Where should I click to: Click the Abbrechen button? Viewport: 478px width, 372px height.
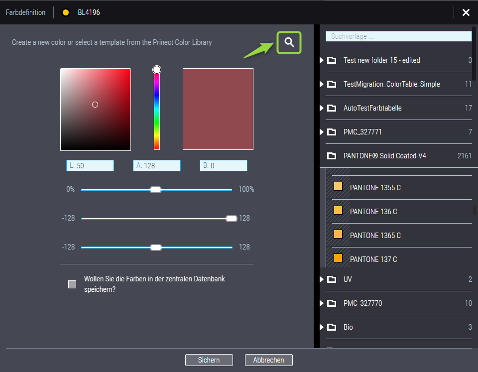pyautogui.click(x=268, y=360)
